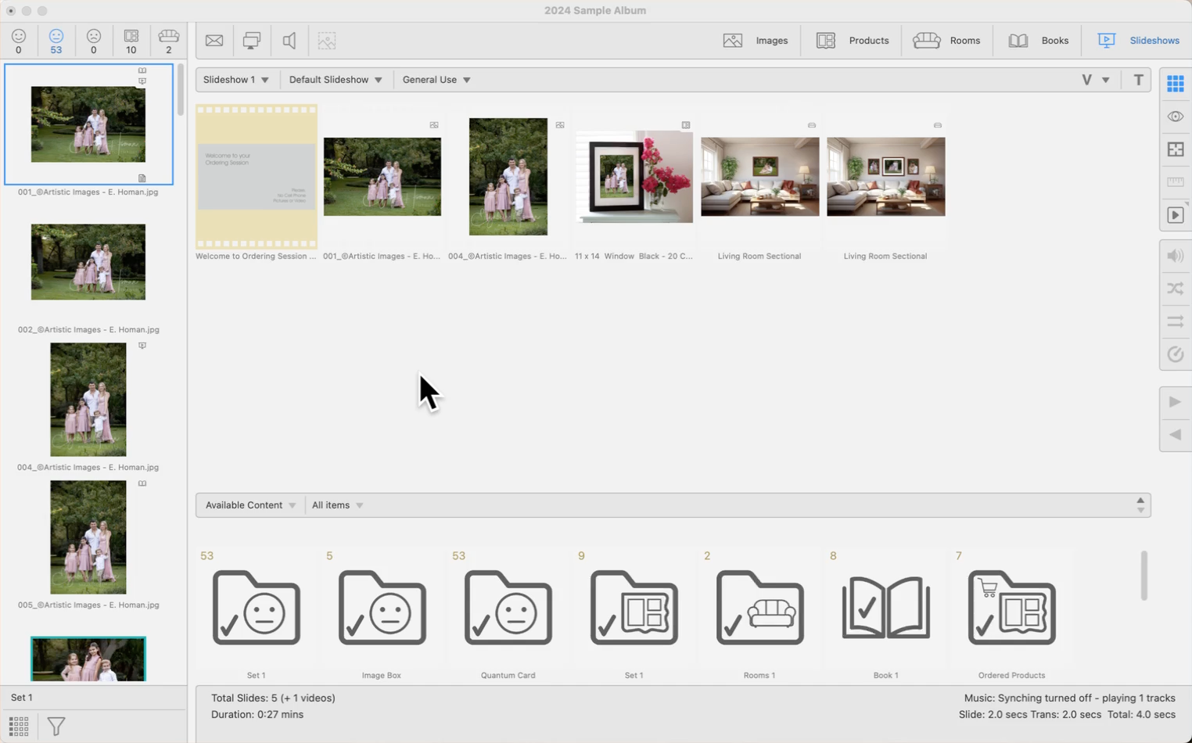This screenshot has height=743, width=1192.
Task: Open the filter funnel icon
Action: (56, 726)
